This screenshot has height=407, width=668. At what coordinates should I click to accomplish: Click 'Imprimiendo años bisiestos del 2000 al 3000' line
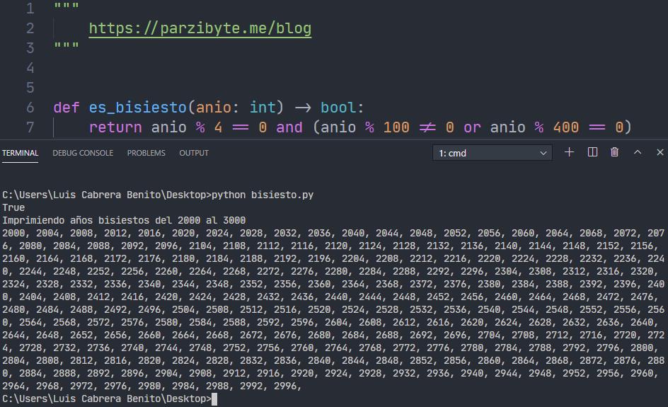124,220
